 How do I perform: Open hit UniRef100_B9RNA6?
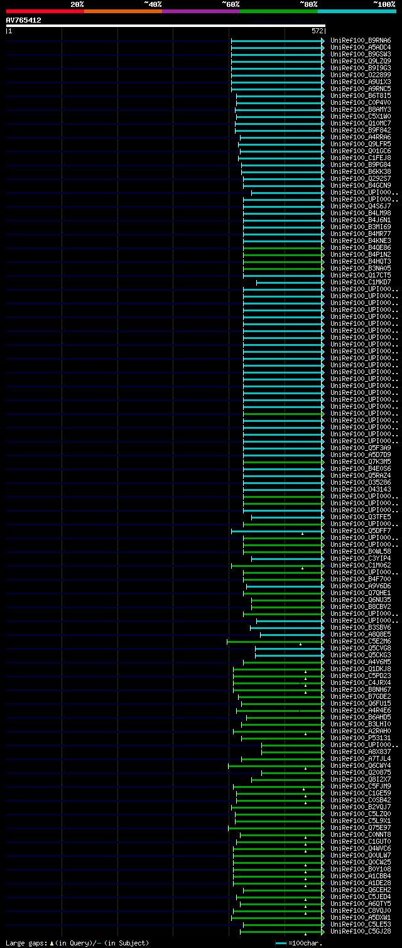tap(361, 41)
